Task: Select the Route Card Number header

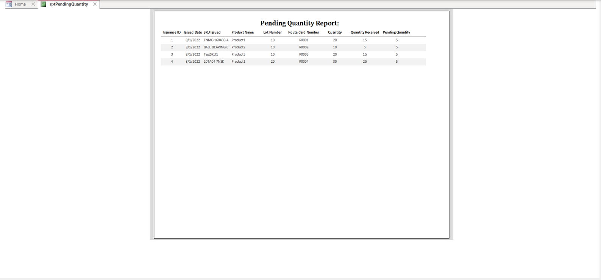Action: [x=303, y=32]
